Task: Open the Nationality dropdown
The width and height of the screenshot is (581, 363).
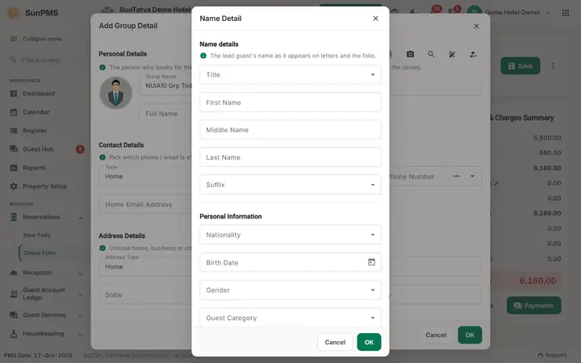Action: click(x=290, y=235)
